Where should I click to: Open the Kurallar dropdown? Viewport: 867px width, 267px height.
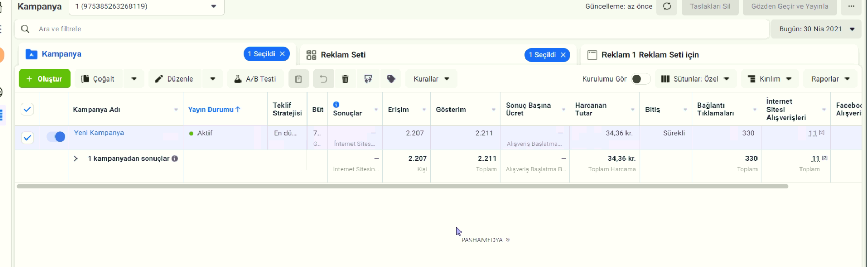[432, 79]
